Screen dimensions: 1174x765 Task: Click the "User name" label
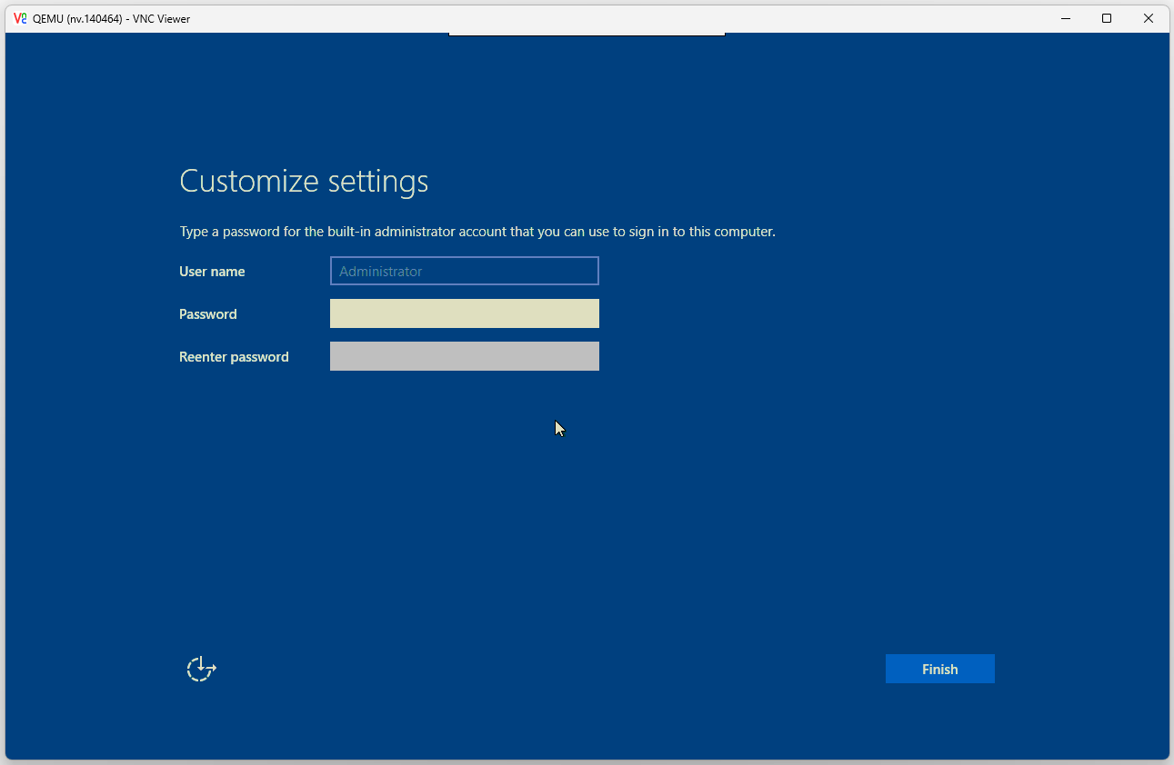point(212,272)
